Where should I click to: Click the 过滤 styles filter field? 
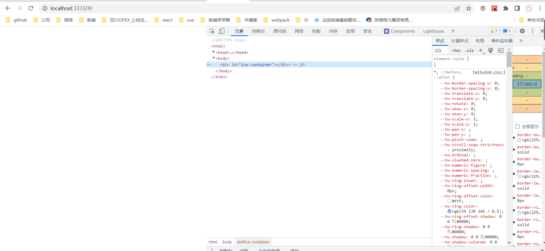440,51
